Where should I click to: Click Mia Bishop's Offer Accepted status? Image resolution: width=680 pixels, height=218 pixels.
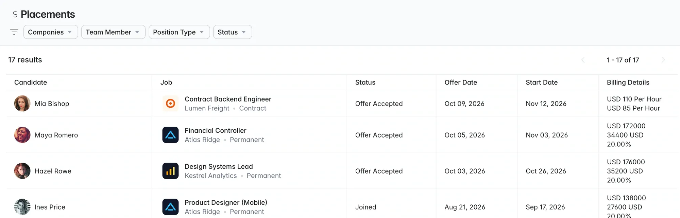(x=379, y=104)
